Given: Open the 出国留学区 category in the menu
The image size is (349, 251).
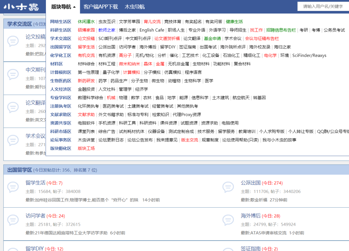Looking at the screenshot, I should [60, 47].
